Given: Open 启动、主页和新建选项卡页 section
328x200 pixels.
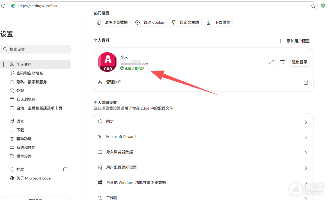Looking at the screenshot, I should coord(35,108).
